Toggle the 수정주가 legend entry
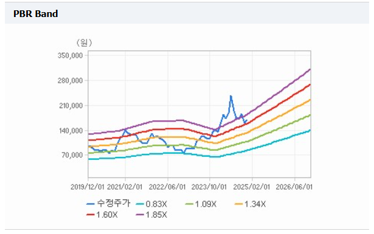Viewport: 374px width, 234px height. coord(108,204)
